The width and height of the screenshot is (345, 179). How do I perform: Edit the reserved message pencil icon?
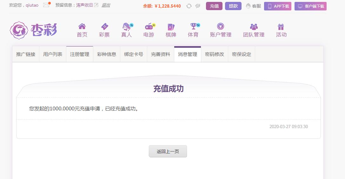tap(96, 5)
